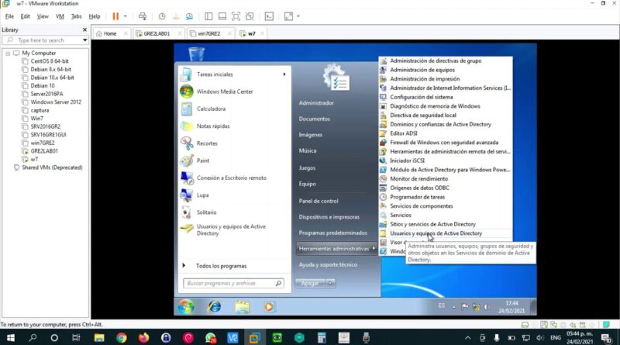Switch to the GRE2LAB01 tab
This screenshot has width=620, height=345.
click(157, 33)
